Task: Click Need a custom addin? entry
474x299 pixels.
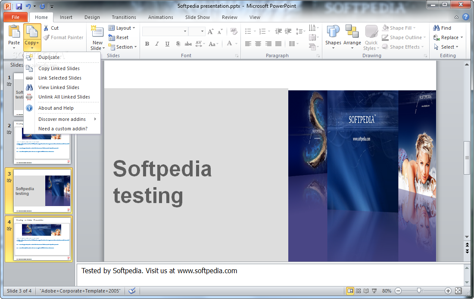Action: (x=62, y=129)
